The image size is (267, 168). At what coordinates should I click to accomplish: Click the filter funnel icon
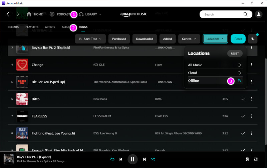point(253,39)
